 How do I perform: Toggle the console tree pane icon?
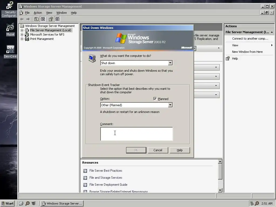pos(43,19)
